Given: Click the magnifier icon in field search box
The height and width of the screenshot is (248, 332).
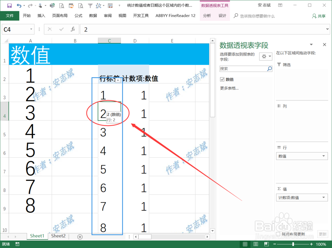Looking at the screenshot, I should point(269,69).
